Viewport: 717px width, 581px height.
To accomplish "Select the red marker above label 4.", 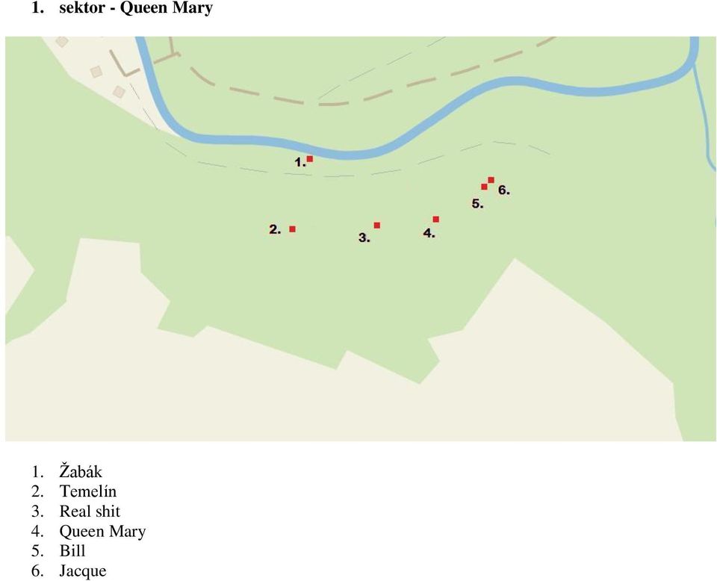I will [x=435, y=220].
